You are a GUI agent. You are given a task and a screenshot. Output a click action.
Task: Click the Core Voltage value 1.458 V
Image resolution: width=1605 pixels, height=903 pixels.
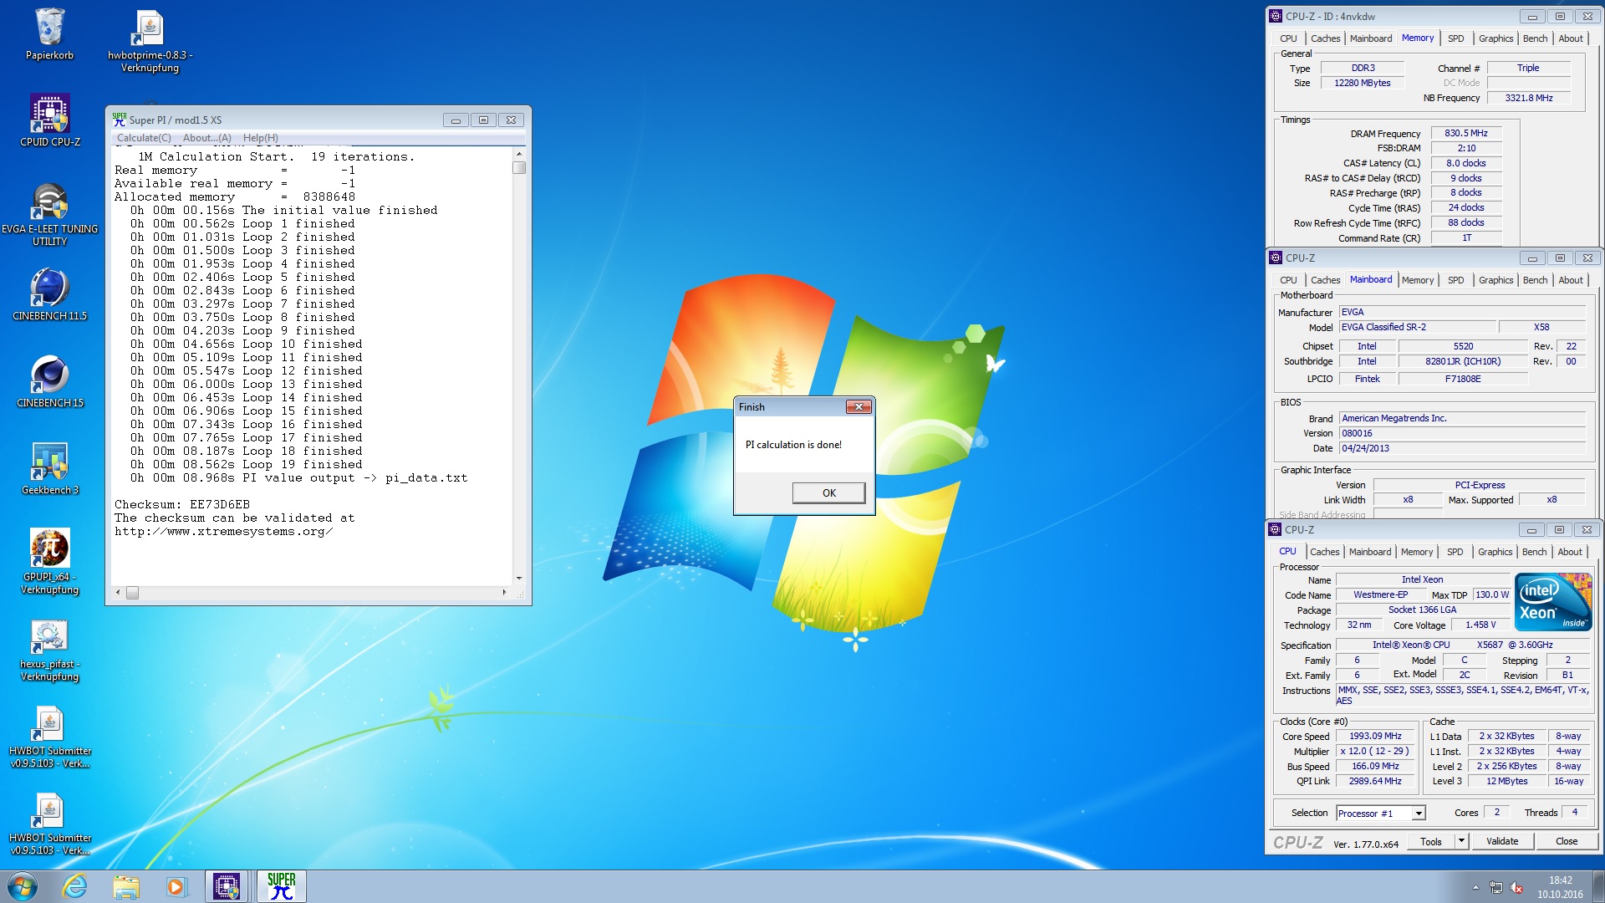(1480, 625)
